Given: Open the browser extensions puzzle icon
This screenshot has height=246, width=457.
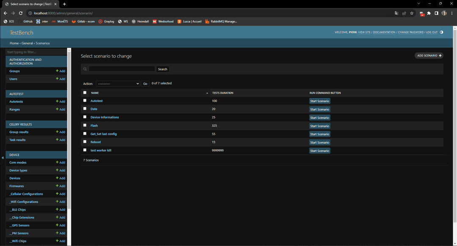Looking at the screenshot, I should 429,13.
